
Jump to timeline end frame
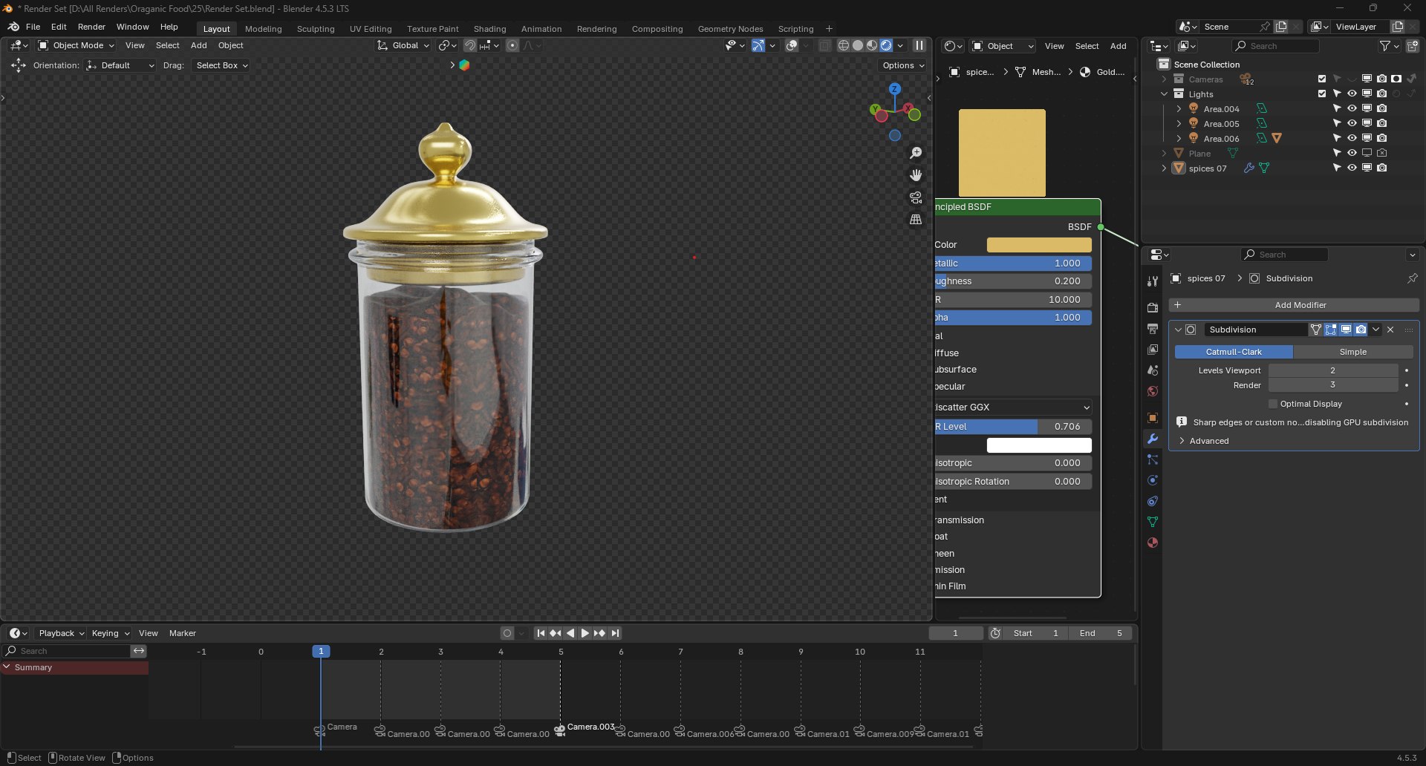pyautogui.click(x=615, y=633)
